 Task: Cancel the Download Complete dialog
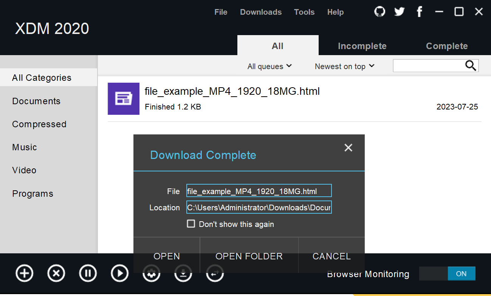[331, 256]
